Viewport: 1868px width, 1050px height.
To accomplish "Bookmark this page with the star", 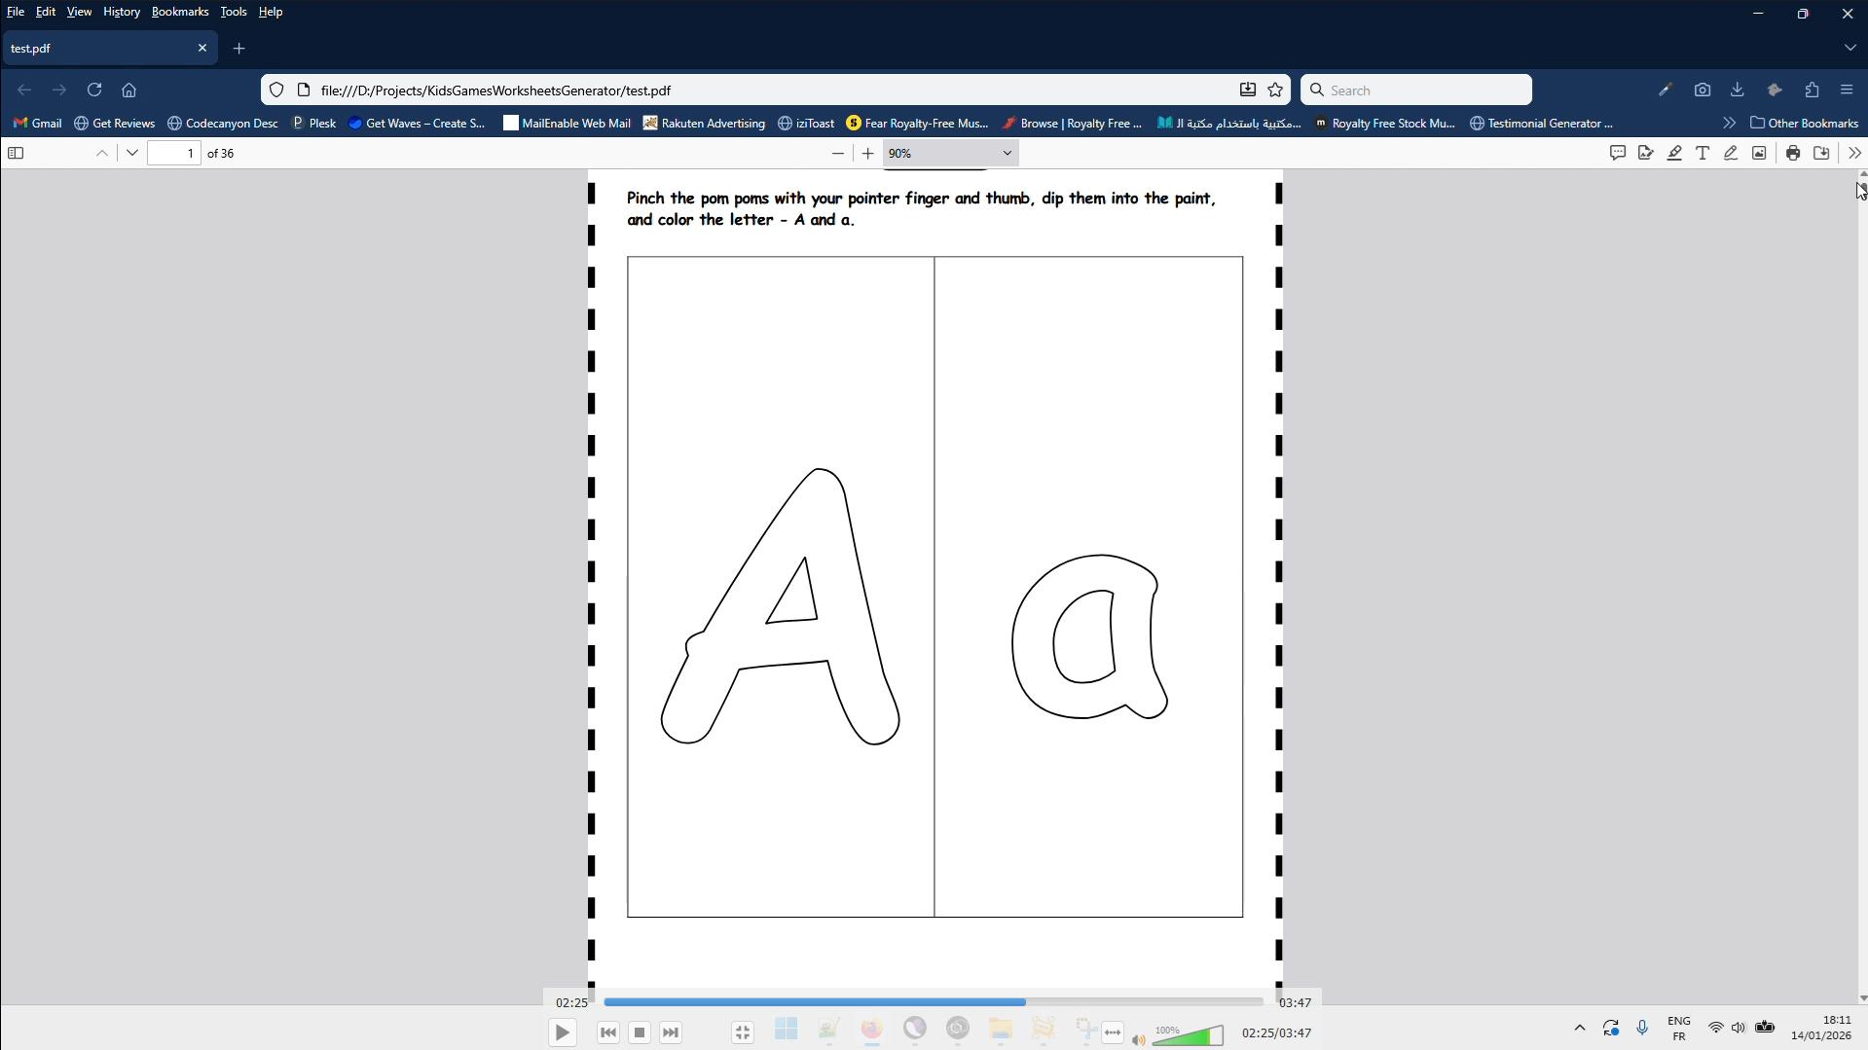I will click(x=1275, y=91).
